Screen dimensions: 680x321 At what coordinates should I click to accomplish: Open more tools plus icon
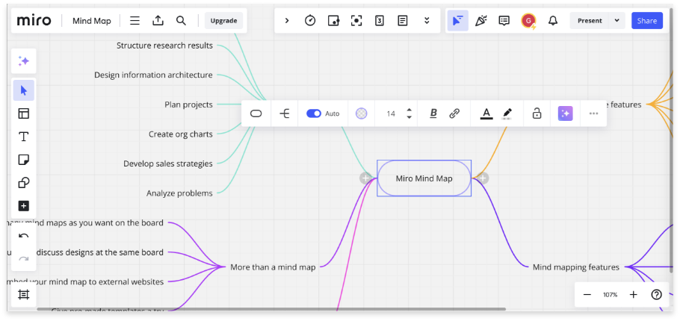[x=23, y=206]
